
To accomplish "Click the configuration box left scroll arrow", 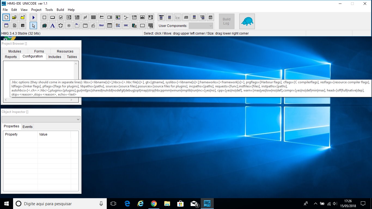I will [6, 100].
